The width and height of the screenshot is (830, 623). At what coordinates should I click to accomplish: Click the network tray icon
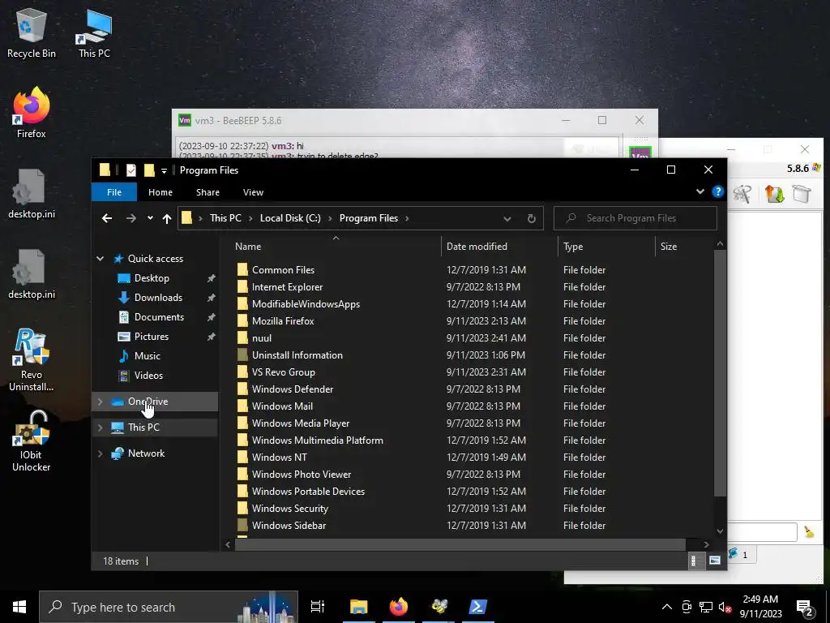[x=706, y=607]
